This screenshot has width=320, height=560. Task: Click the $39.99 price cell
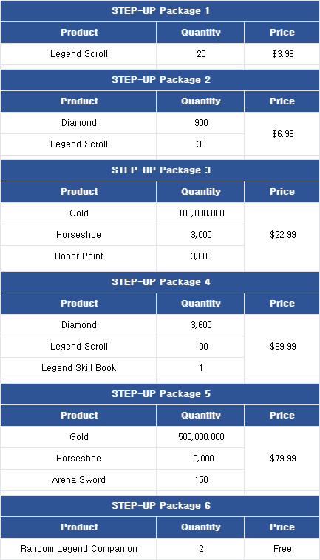click(282, 347)
